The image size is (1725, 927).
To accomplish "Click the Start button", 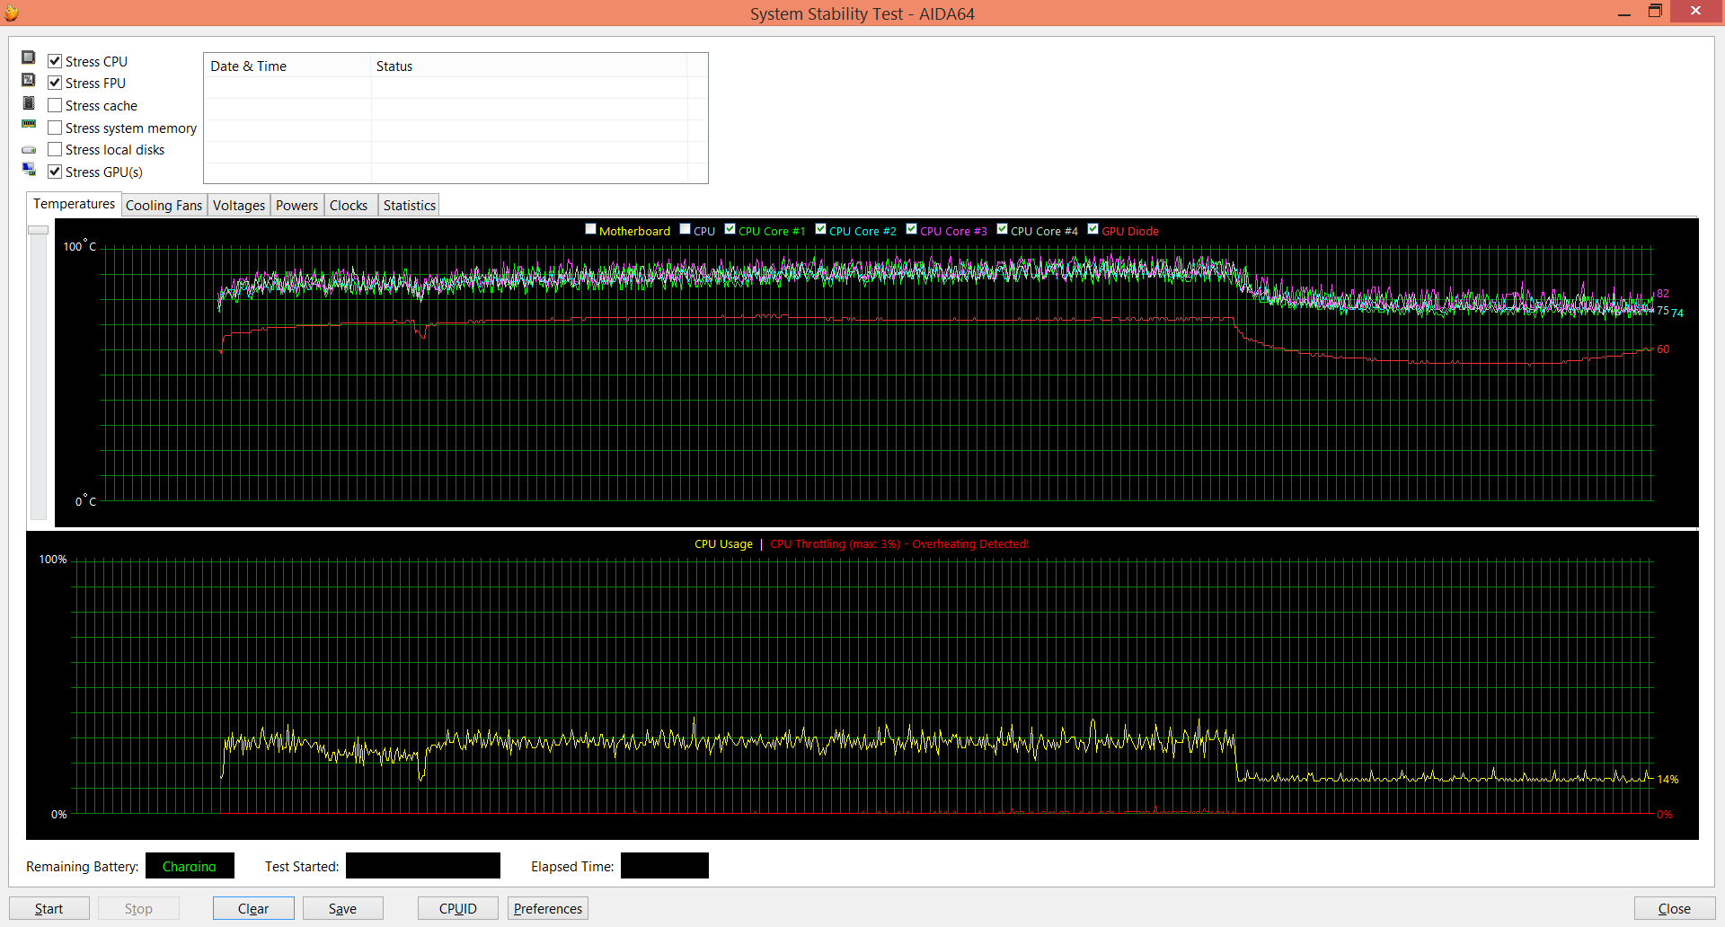I will [49, 908].
